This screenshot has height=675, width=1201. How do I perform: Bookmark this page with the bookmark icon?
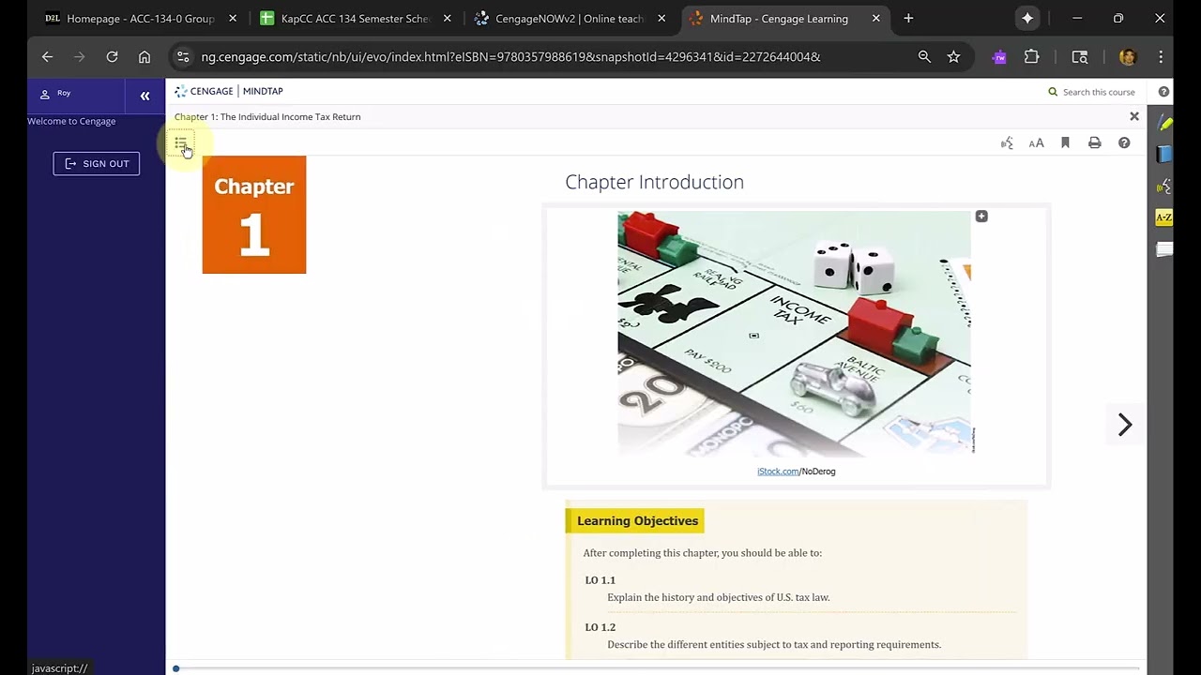click(1065, 143)
